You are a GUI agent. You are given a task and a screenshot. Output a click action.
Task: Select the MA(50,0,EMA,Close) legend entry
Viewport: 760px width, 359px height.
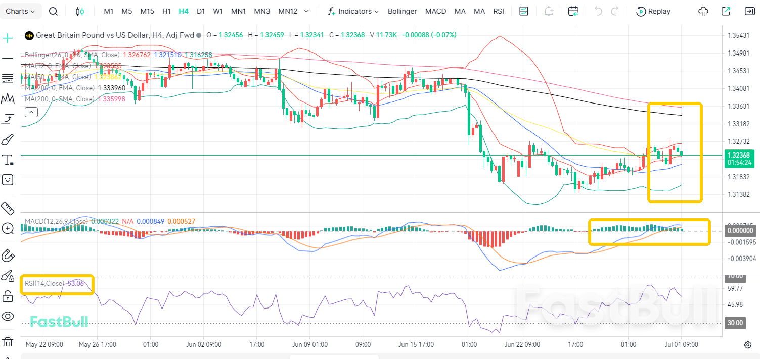coord(58,77)
